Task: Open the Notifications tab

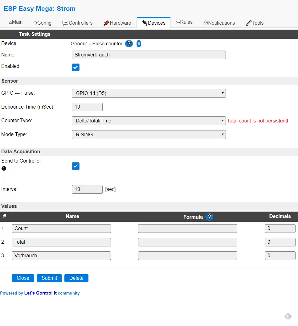Action: pos(219,23)
